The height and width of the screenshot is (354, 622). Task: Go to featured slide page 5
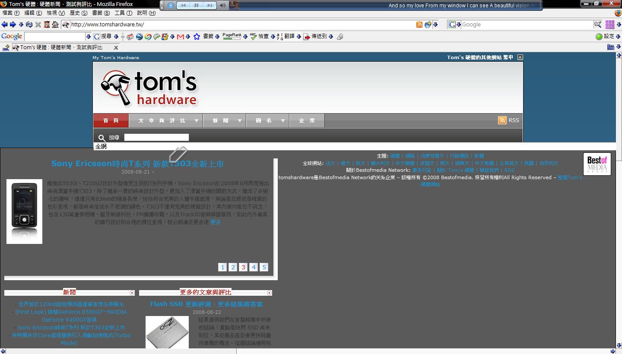pyautogui.click(x=264, y=267)
